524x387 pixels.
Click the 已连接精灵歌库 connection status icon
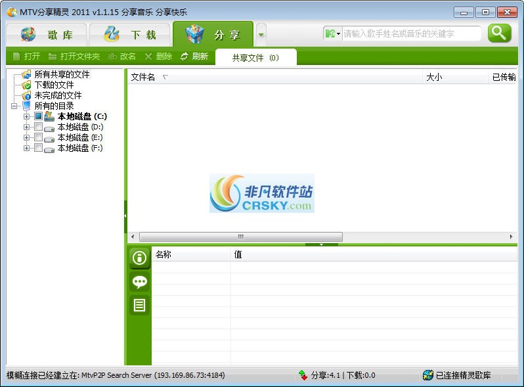tap(428, 375)
